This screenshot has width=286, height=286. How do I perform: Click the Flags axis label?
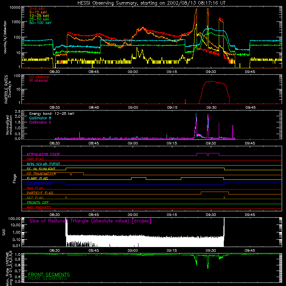15,178
